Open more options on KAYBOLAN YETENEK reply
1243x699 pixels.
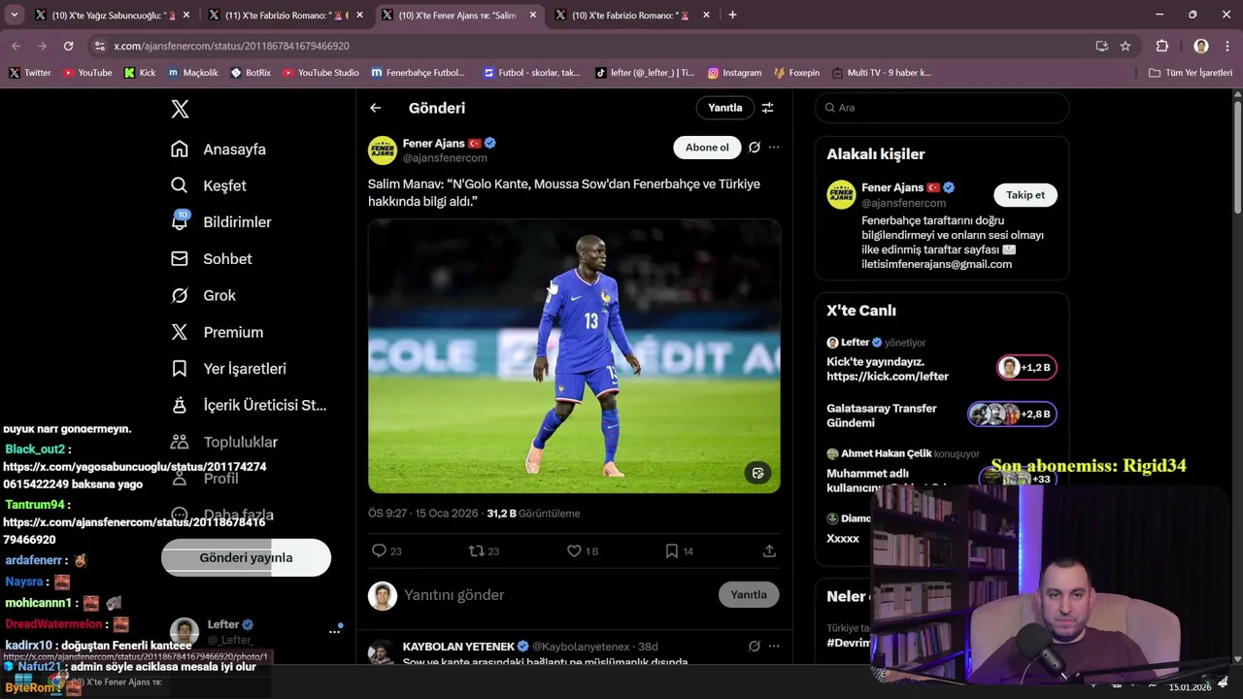coord(774,646)
